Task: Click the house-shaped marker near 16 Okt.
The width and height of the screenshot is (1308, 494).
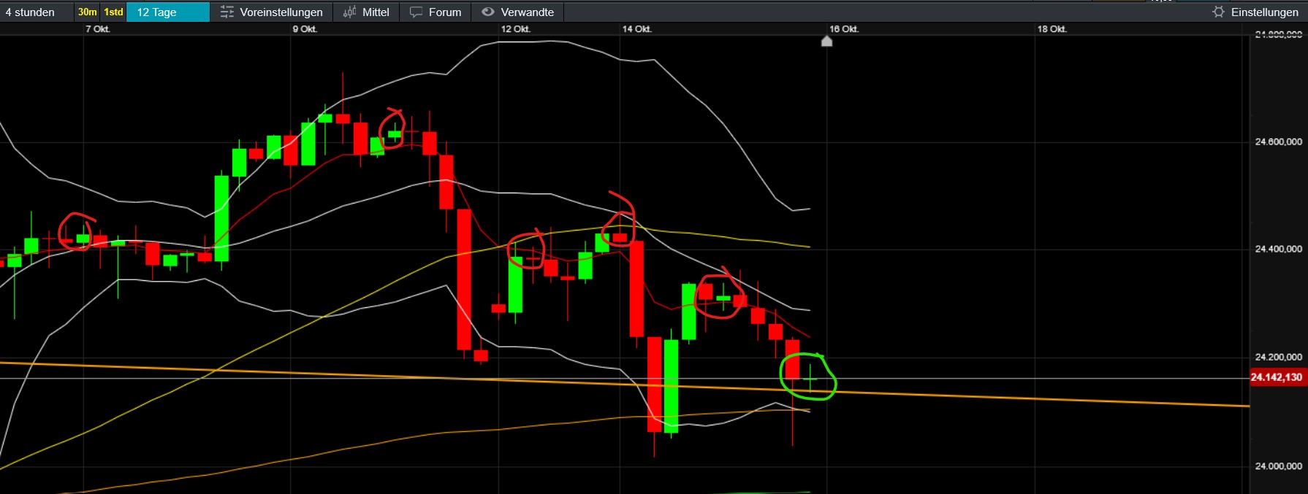Action: click(x=826, y=42)
